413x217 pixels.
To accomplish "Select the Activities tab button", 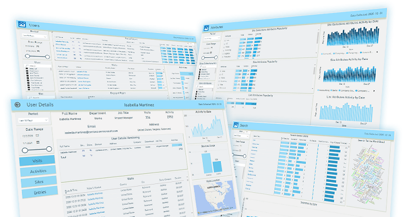I will click(38, 171).
